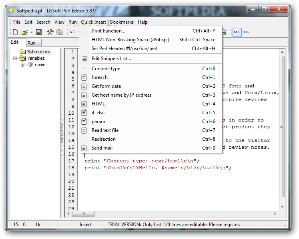
Task: Select the Subroutines folder in the tree
Action: coord(38,52)
